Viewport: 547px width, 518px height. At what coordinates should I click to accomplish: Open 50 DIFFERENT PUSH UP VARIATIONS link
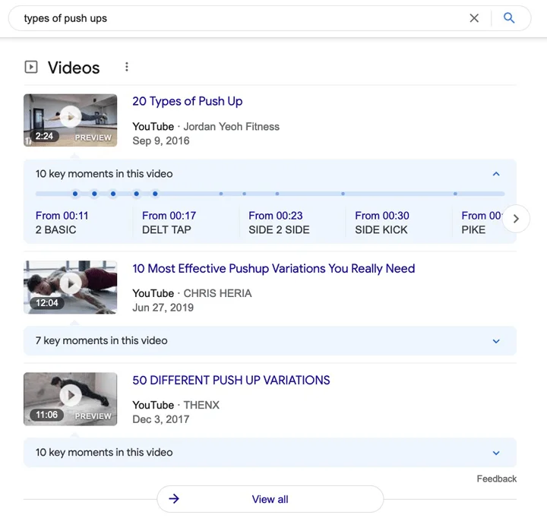click(231, 381)
